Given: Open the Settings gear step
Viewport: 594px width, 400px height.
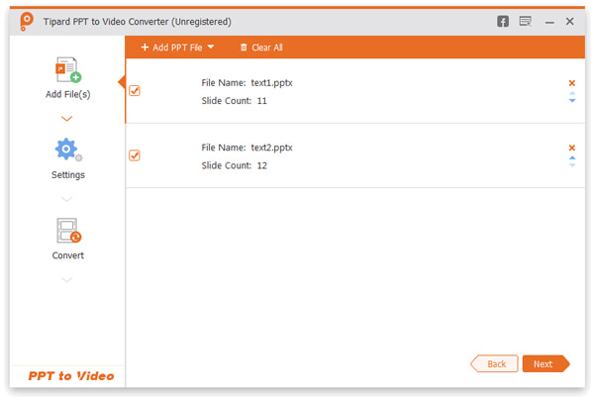Looking at the screenshot, I should tap(68, 150).
